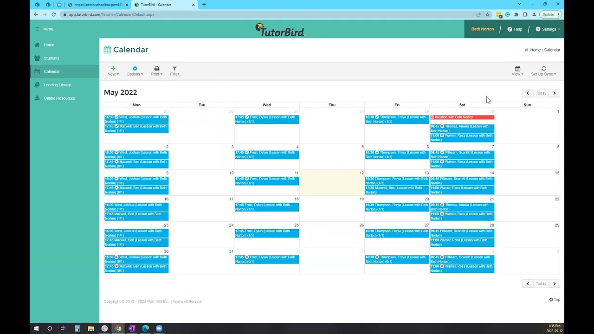The image size is (594, 334).
Task: Go to next month using bottom arrow
Action: [554, 283]
